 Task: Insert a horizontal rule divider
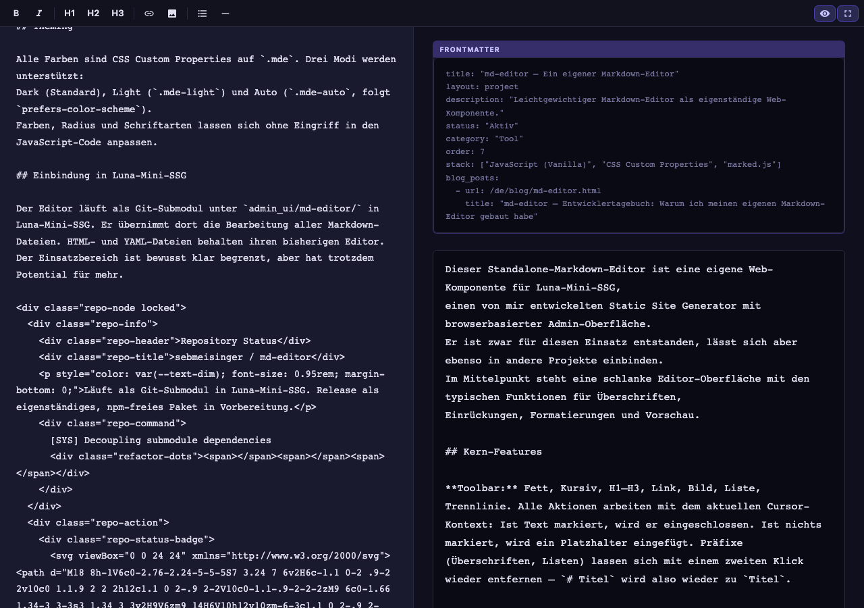point(225,14)
